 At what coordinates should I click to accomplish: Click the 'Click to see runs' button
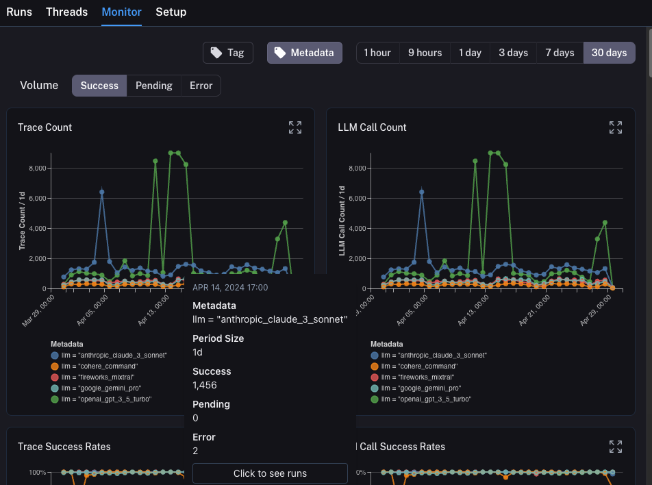coord(270,473)
